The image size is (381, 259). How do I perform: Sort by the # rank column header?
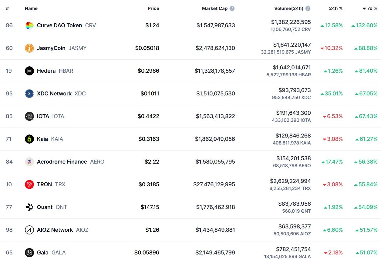pos(7,8)
